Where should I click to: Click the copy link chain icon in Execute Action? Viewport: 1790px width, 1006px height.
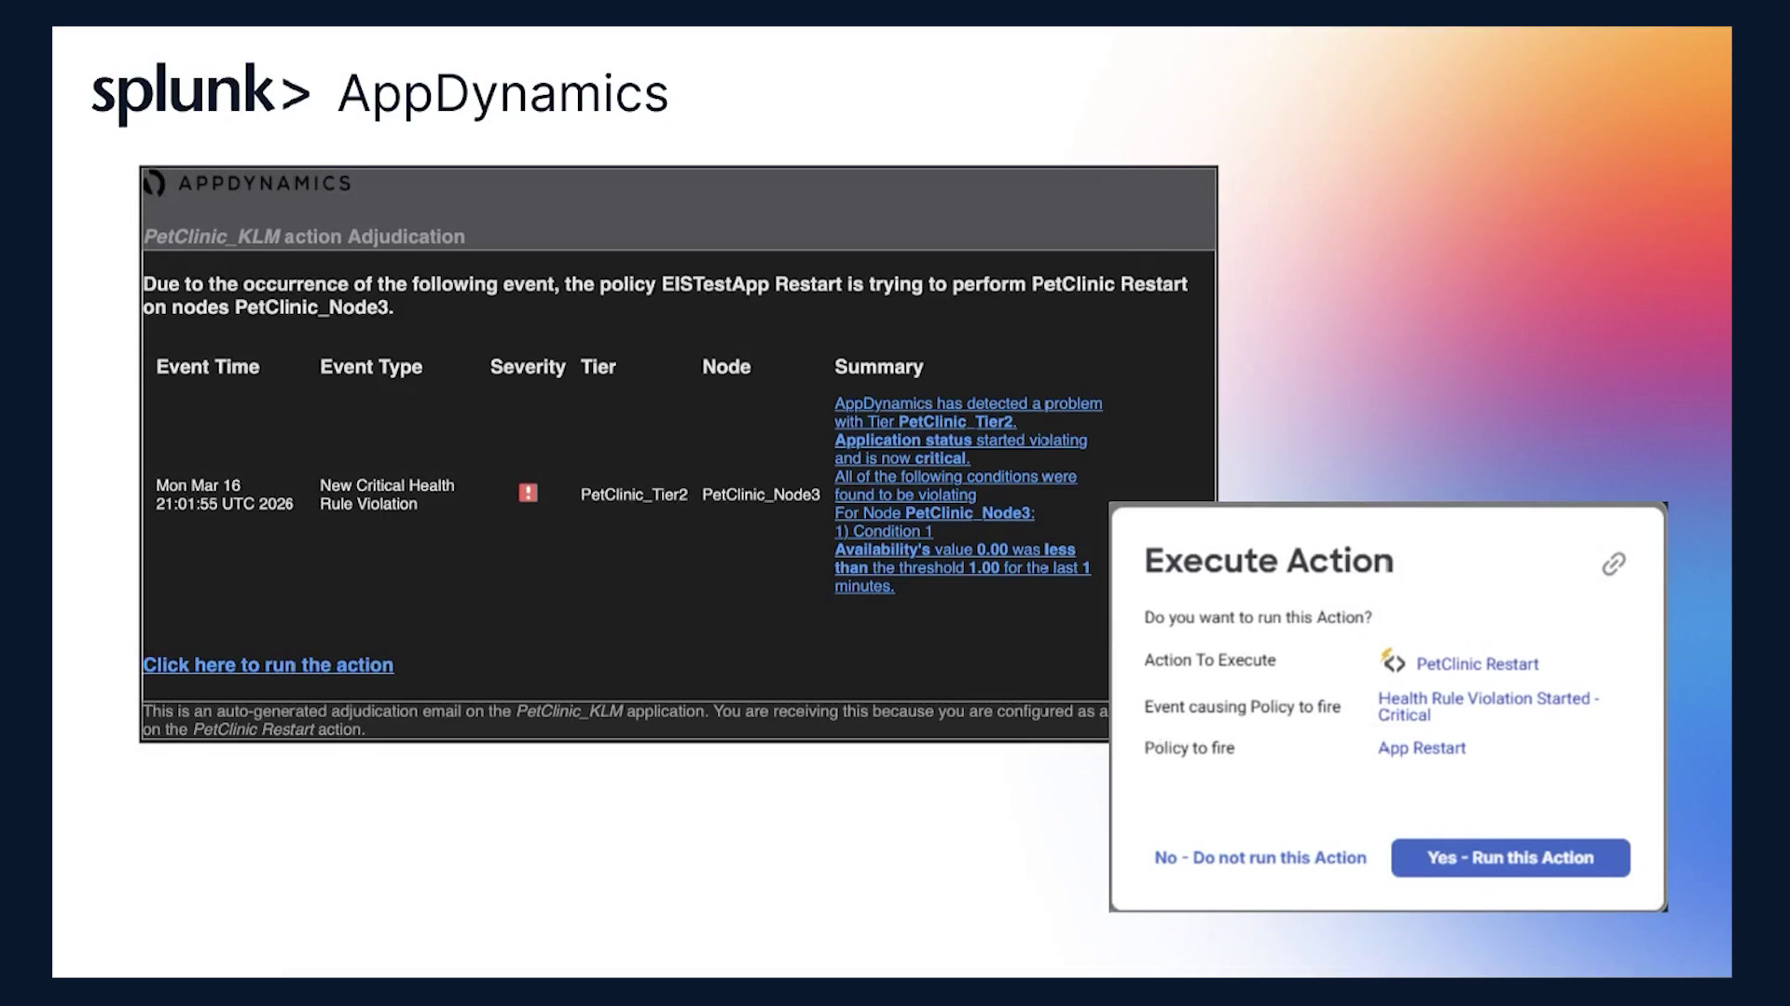1614,564
